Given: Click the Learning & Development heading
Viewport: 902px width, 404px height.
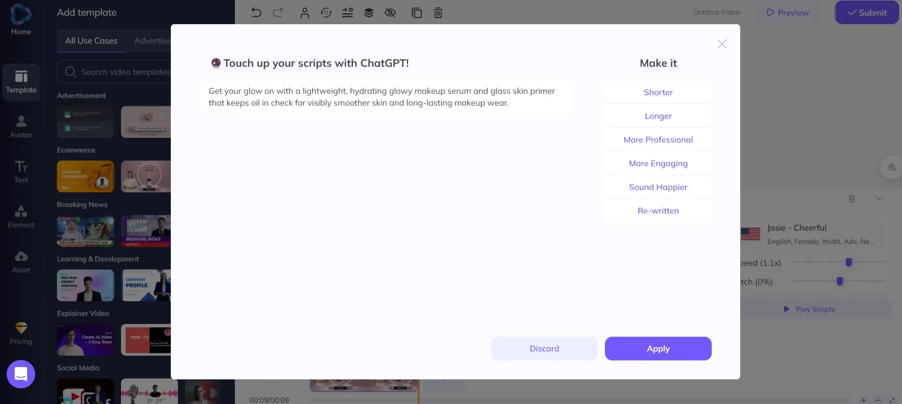Looking at the screenshot, I should pos(98,259).
